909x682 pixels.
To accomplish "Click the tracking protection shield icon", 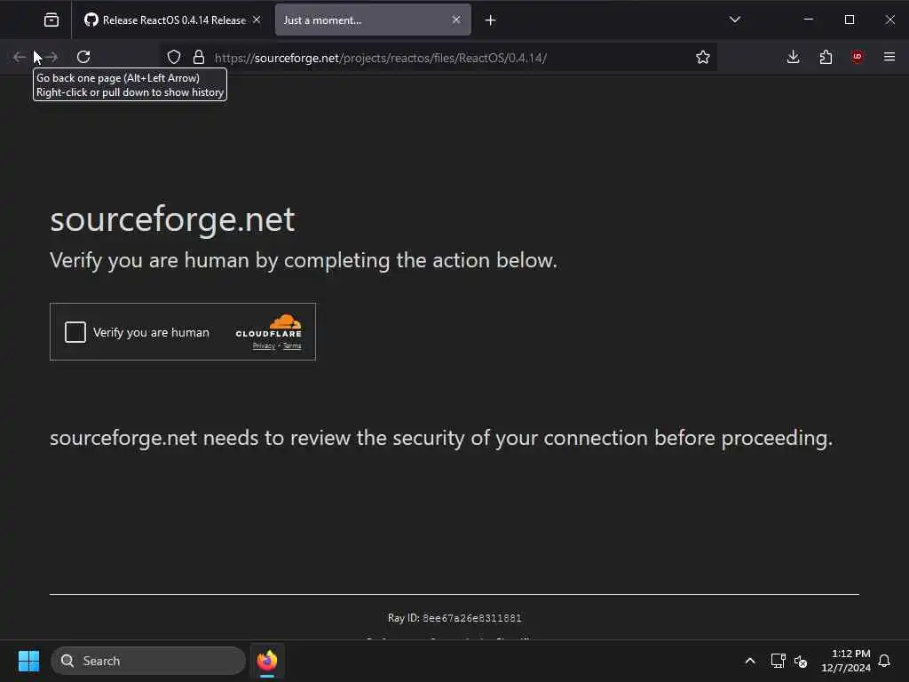I will [174, 57].
